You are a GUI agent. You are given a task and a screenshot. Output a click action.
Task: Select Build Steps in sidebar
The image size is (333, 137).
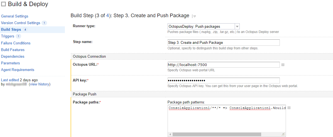coord(11,30)
